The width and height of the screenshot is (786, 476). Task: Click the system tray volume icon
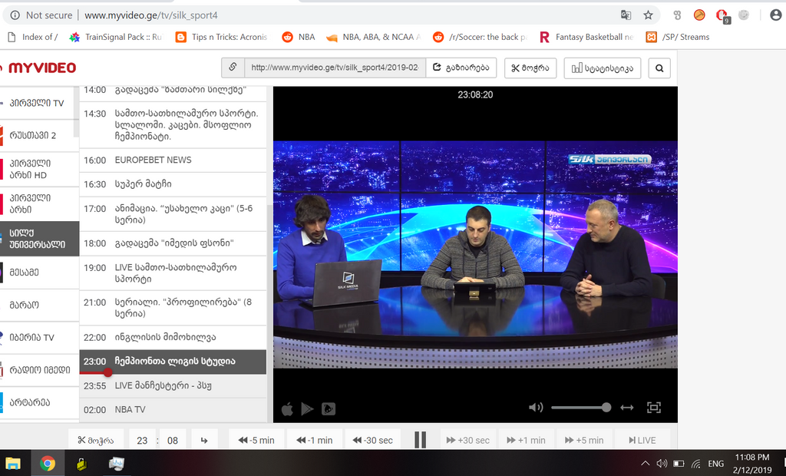click(662, 464)
